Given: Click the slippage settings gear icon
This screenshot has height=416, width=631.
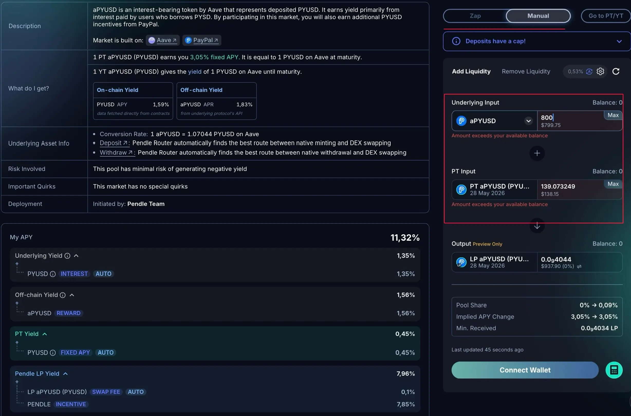Looking at the screenshot, I should point(600,71).
